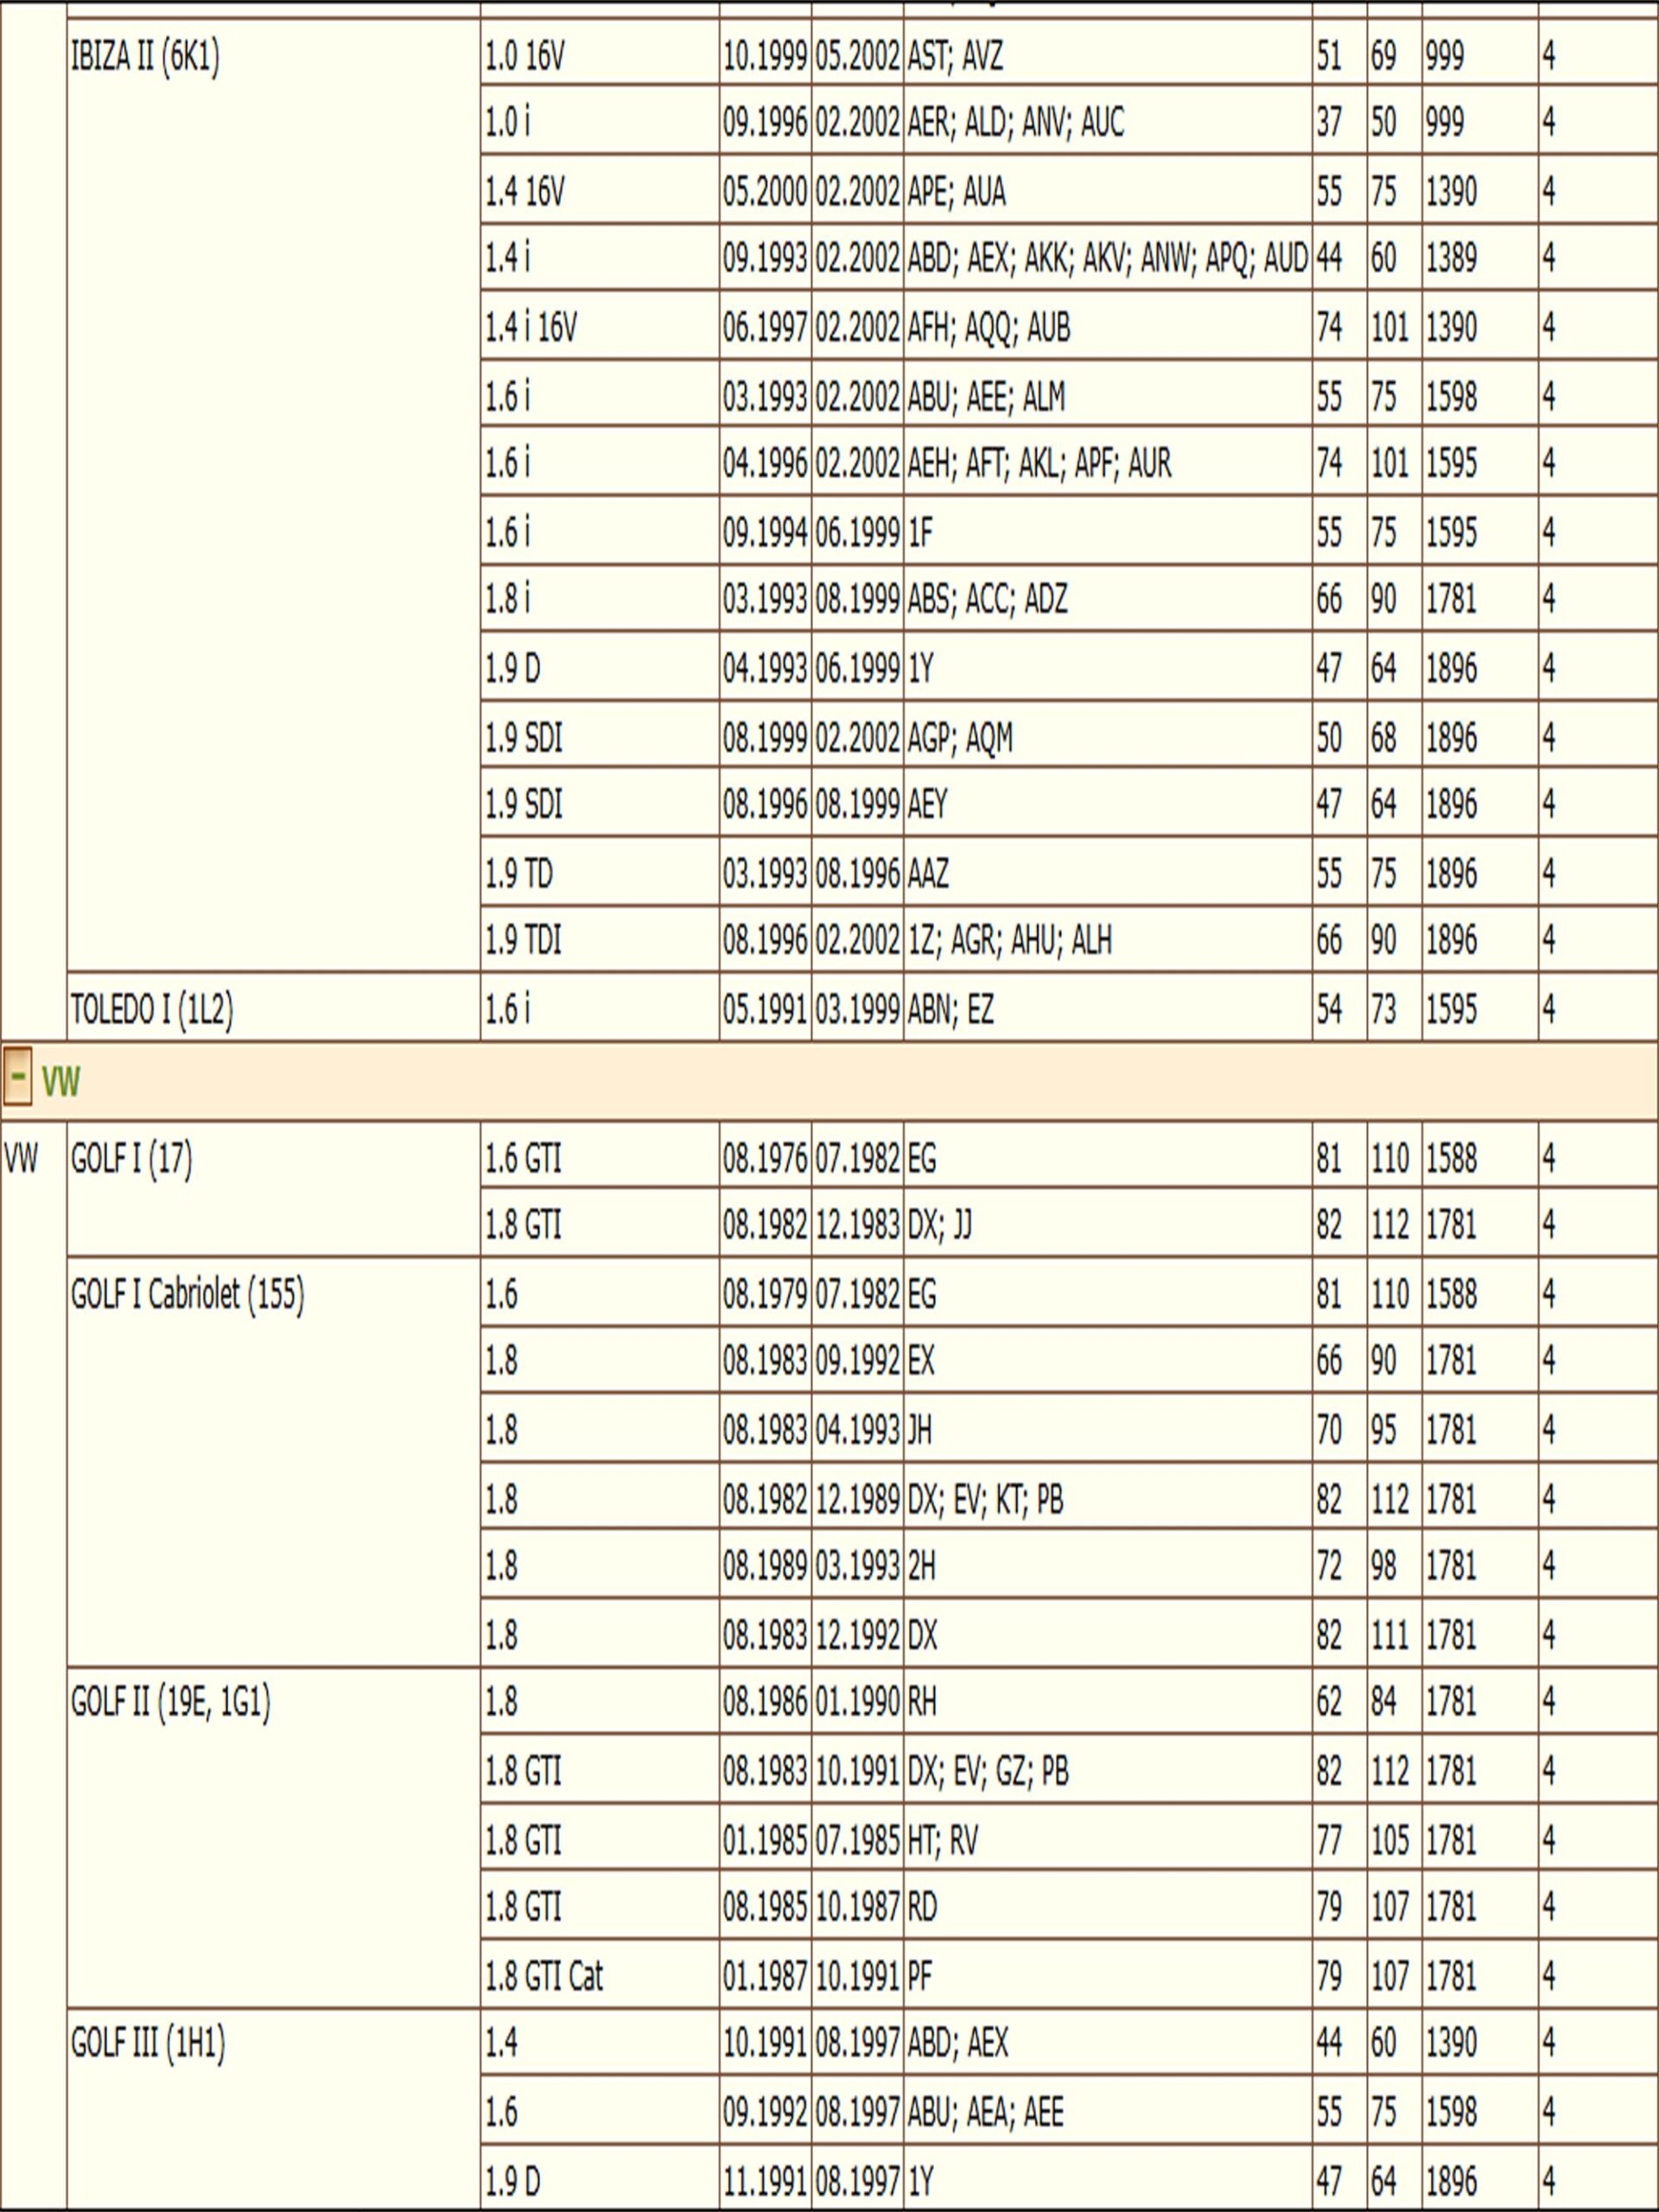Collapse the VW section with minus icon
The image size is (1659, 2212).
pos(17,1078)
